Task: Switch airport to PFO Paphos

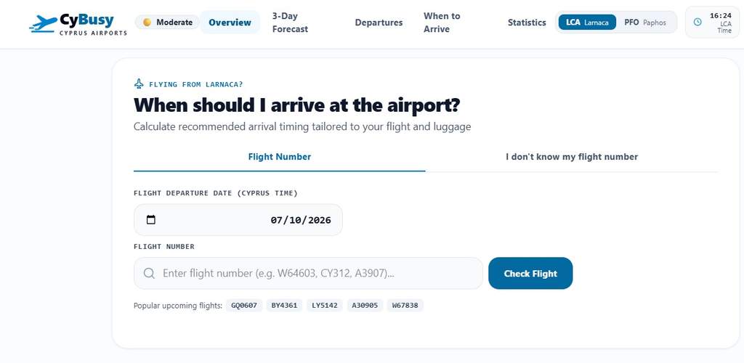Action: coord(645,23)
